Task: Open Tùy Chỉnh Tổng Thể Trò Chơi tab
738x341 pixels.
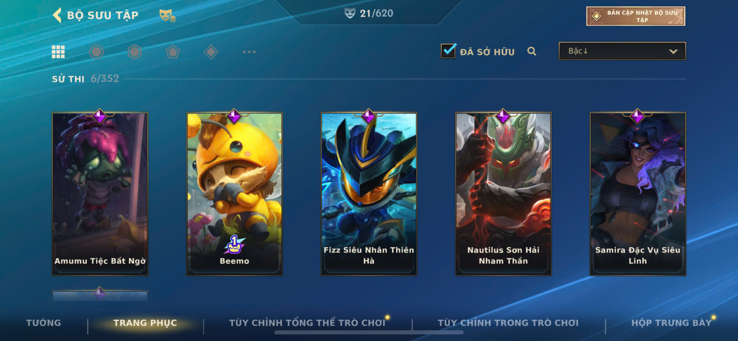Action: 307,323
